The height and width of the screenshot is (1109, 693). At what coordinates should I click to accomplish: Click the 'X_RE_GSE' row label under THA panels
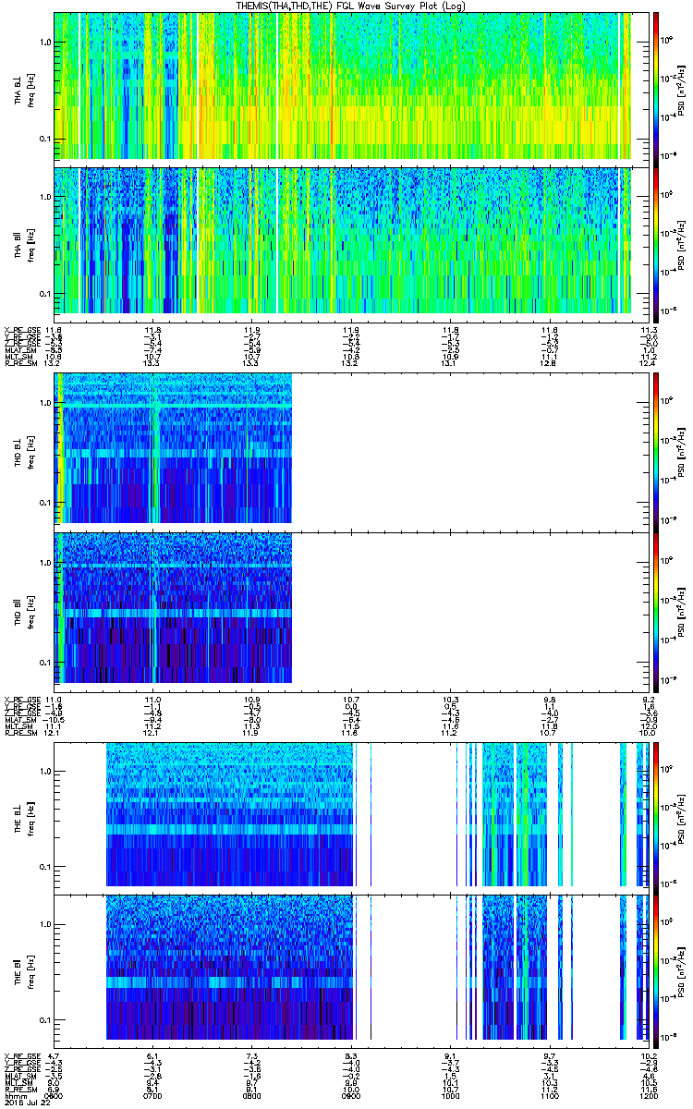pos(21,329)
